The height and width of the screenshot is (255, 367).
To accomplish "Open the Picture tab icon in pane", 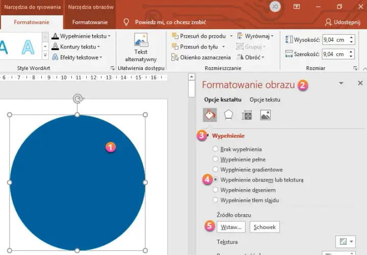I will pyautogui.click(x=265, y=115).
